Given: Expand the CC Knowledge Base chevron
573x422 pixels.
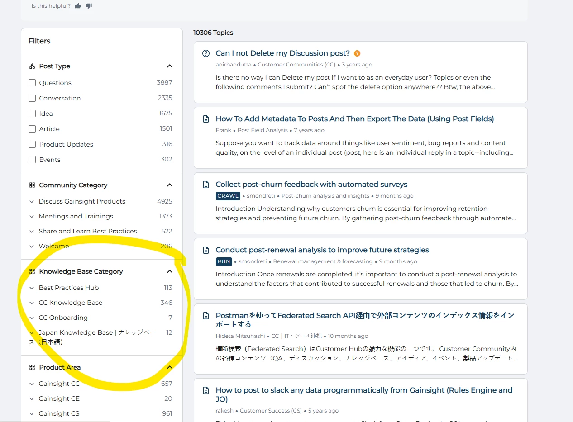Looking at the screenshot, I should coord(32,303).
